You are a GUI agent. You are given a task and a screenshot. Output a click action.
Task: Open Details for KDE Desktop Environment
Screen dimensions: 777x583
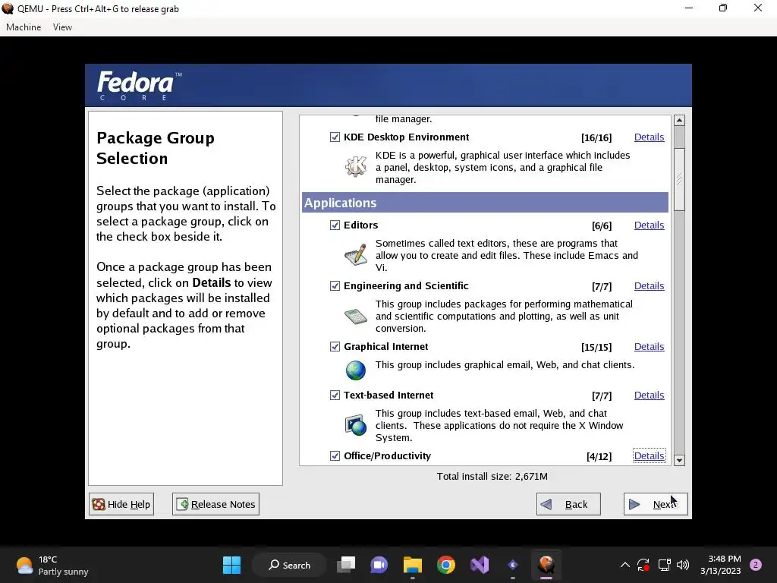click(649, 137)
